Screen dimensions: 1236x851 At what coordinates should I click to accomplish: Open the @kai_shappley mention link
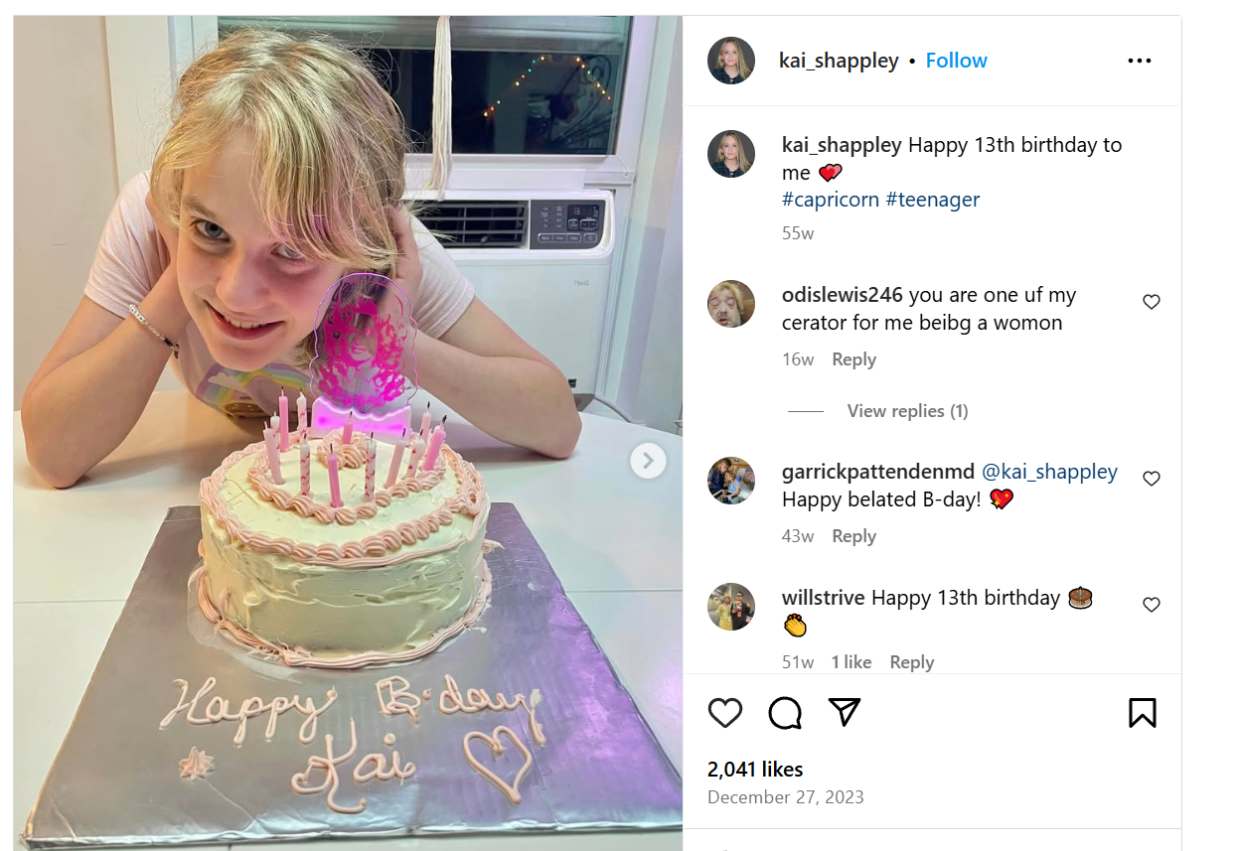[1049, 472]
